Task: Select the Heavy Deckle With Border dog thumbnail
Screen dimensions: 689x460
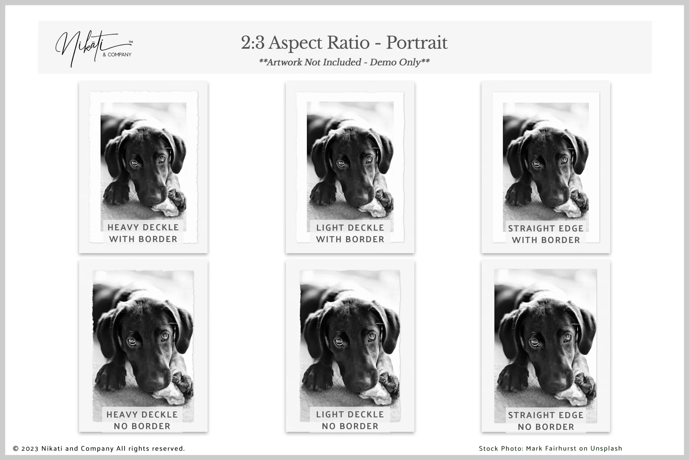Action: pos(143,167)
